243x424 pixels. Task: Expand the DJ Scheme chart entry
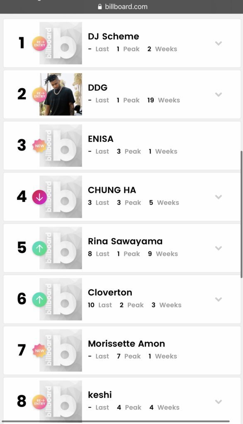tap(219, 43)
